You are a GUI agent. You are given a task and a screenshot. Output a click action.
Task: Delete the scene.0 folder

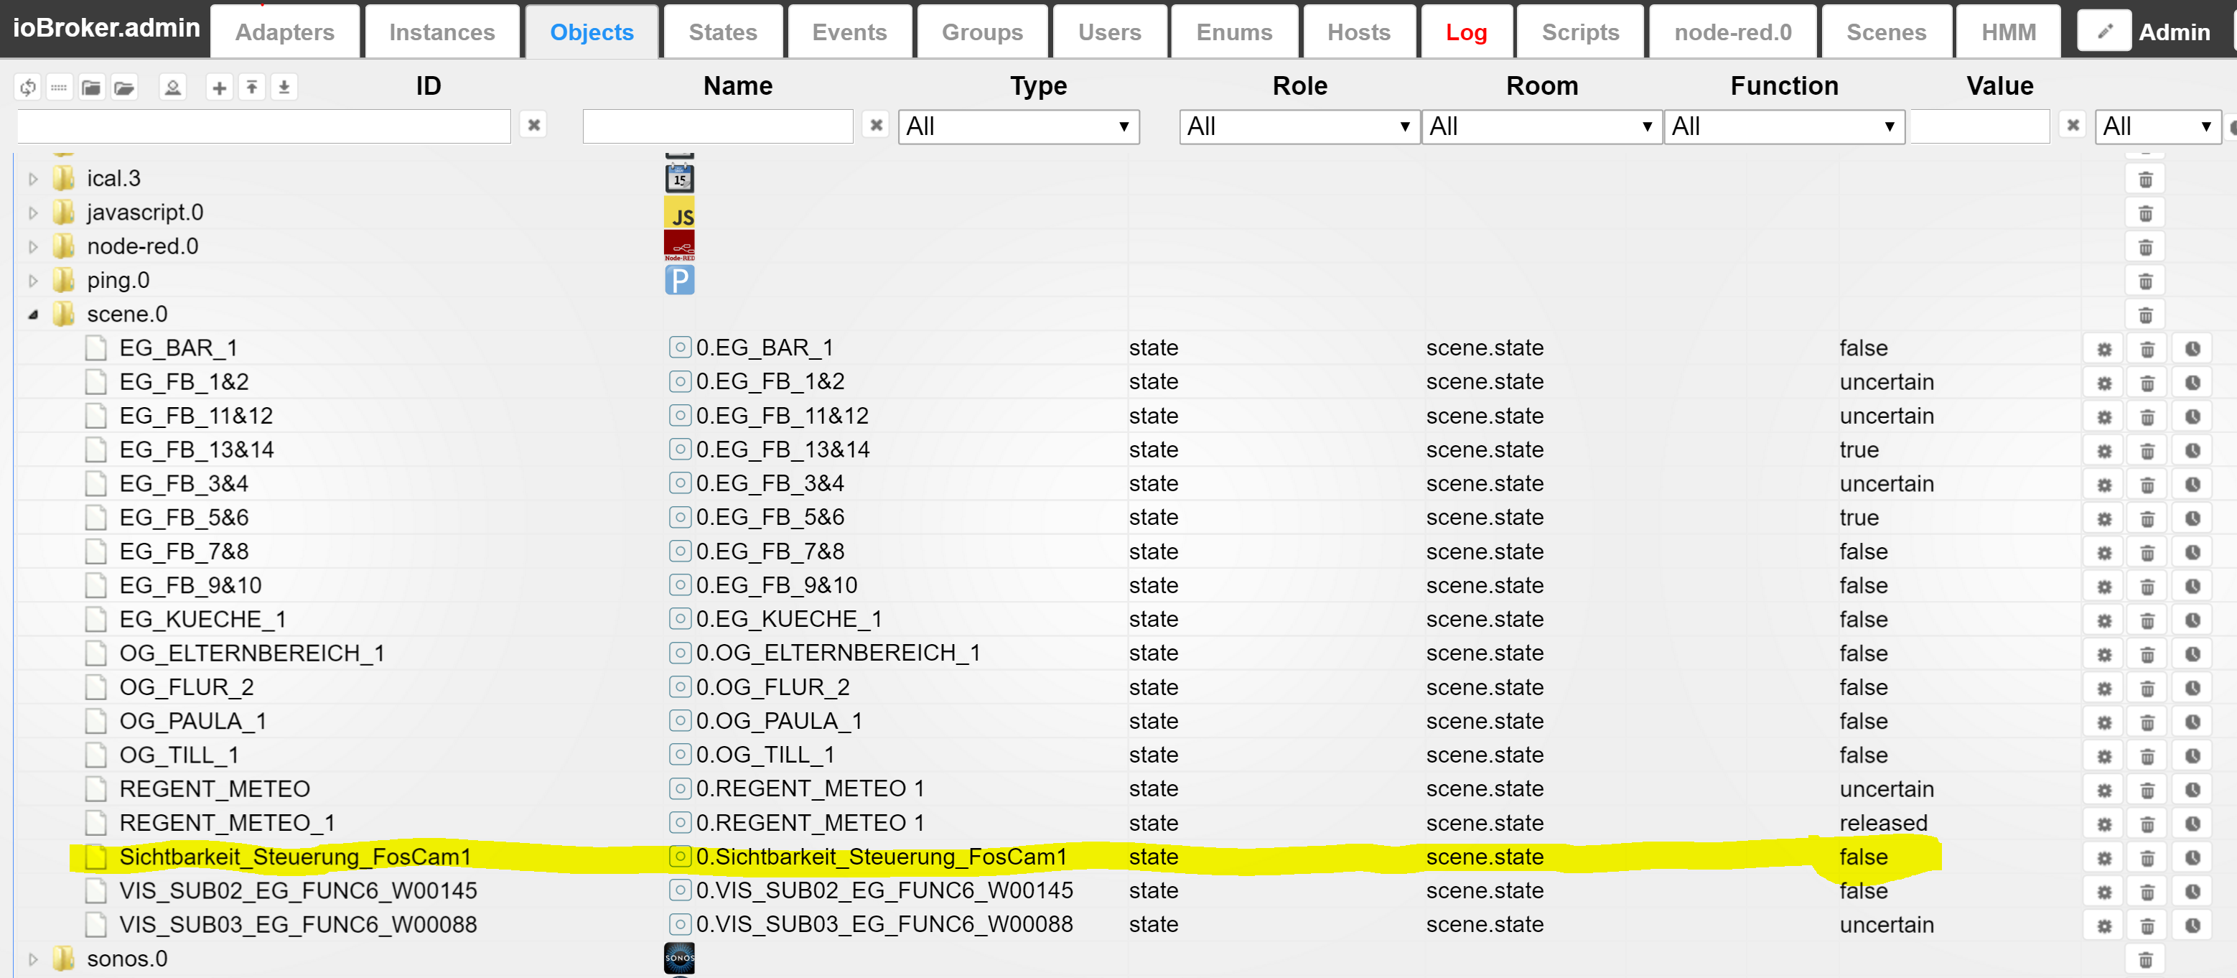[x=2145, y=315]
